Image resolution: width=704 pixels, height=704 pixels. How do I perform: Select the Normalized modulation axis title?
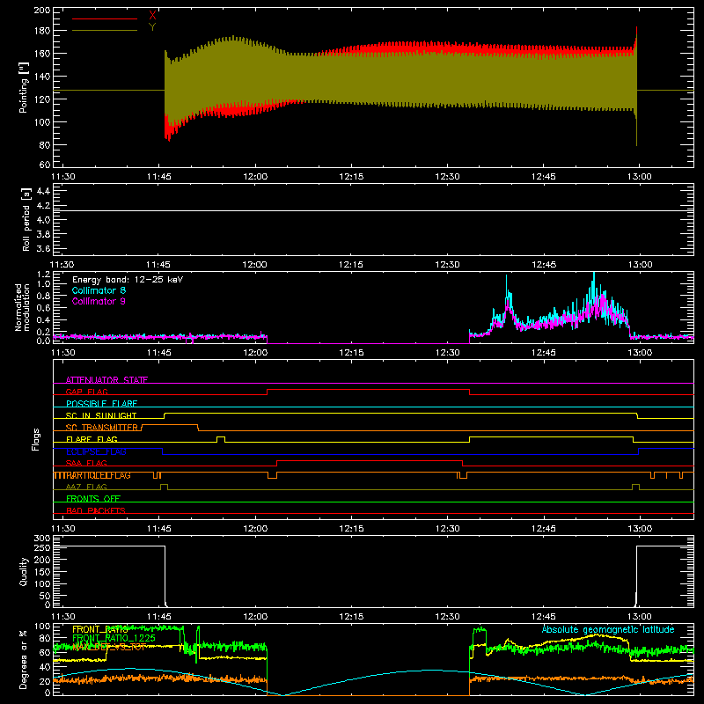coord(22,307)
